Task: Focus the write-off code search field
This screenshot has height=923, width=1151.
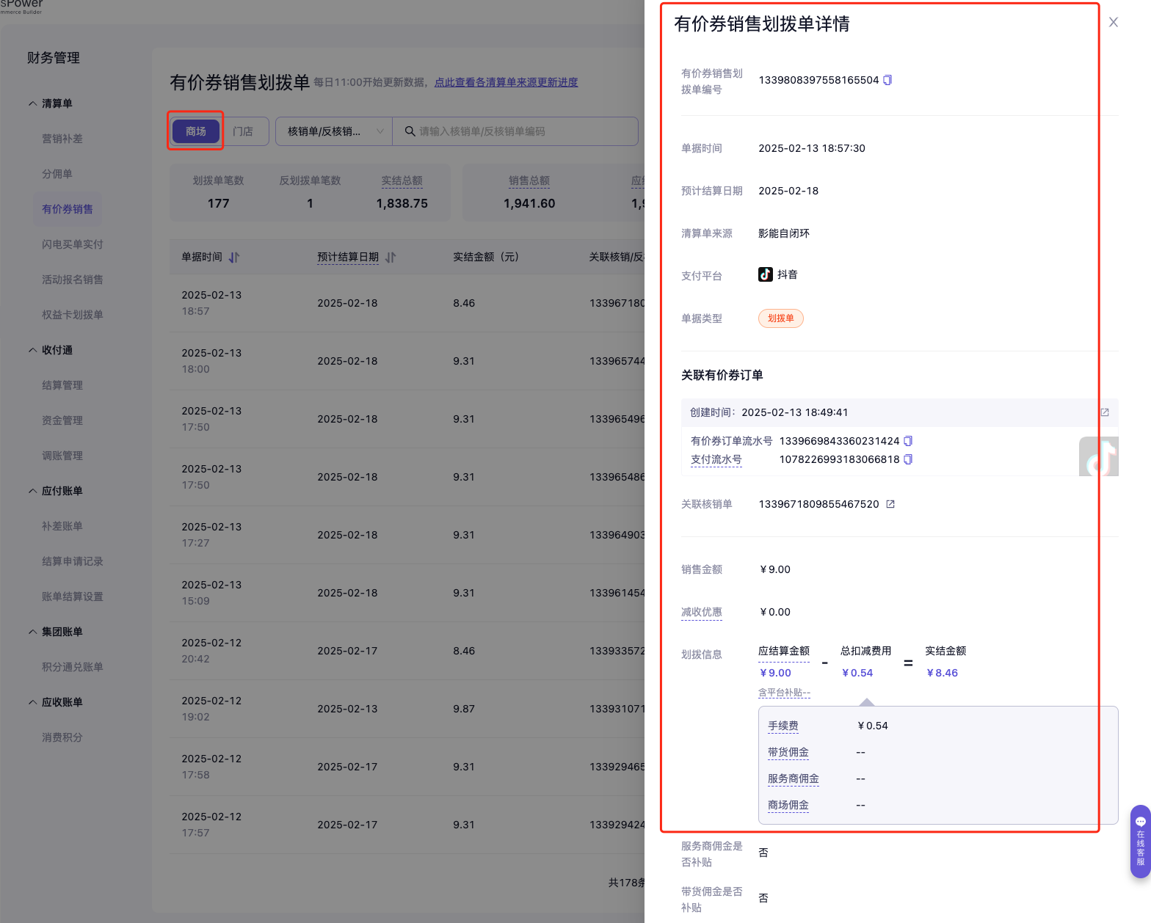Action: pos(521,131)
